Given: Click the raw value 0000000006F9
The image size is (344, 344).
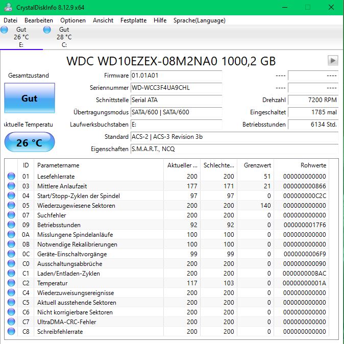Looking at the screenshot, I should [305, 254].
